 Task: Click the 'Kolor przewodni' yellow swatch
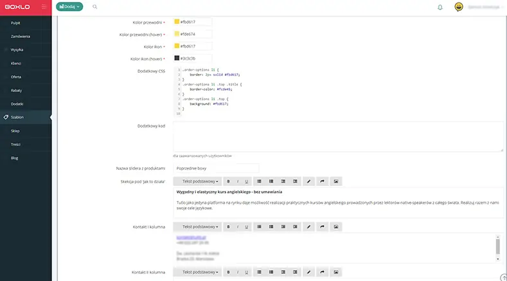coord(177,22)
